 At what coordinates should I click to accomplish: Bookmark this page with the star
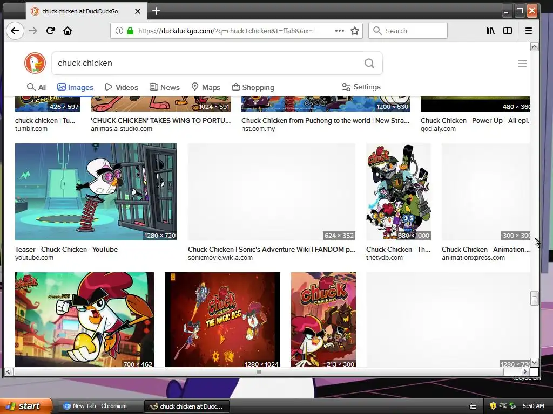point(355,31)
